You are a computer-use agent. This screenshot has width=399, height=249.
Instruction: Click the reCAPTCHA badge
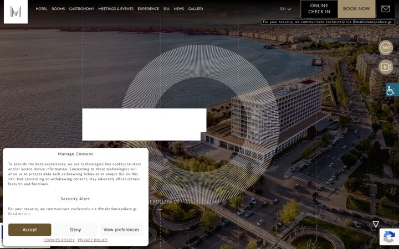click(389, 237)
